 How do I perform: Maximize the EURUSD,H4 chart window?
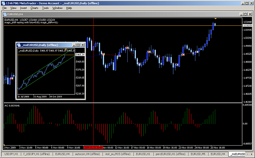click(x=246, y=14)
